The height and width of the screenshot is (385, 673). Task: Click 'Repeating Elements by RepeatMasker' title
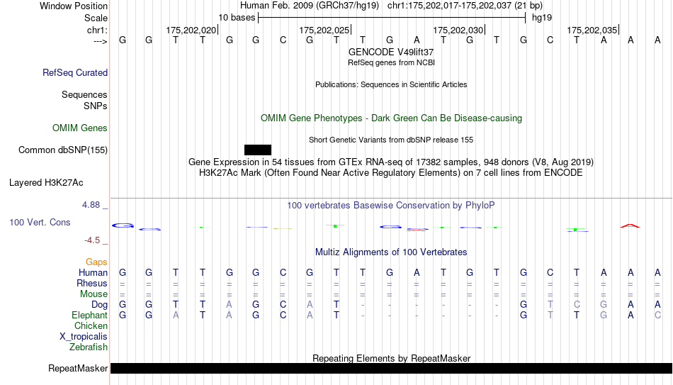(392, 358)
